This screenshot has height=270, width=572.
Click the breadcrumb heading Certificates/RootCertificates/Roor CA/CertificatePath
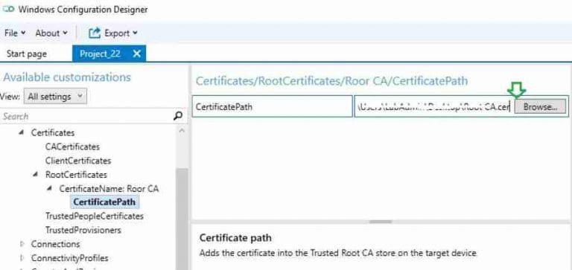point(331,81)
